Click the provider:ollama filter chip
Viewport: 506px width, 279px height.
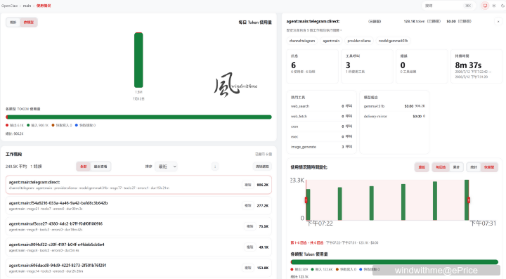(x=359, y=41)
